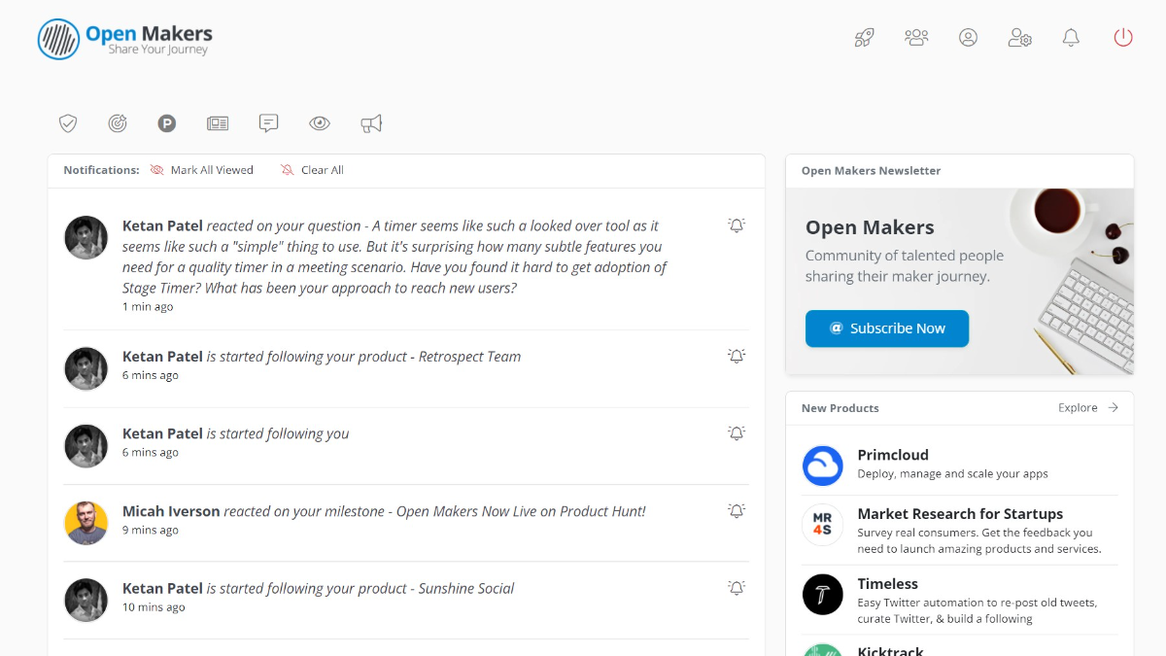Open the account settings user-gear icon
The image size is (1166, 656).
pos(1019,38)
